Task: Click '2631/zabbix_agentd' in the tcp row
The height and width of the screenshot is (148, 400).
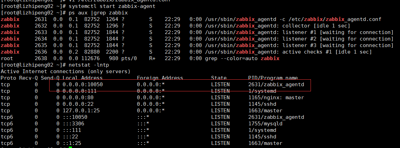Action: click(x=276, y=84)
